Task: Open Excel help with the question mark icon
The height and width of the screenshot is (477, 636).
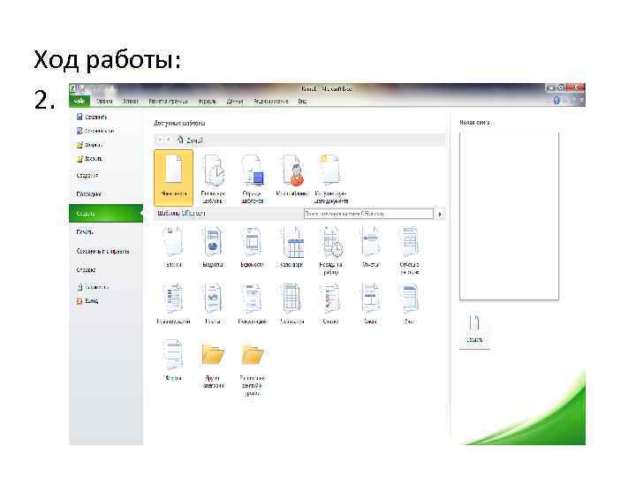Action: pos(556,101)
